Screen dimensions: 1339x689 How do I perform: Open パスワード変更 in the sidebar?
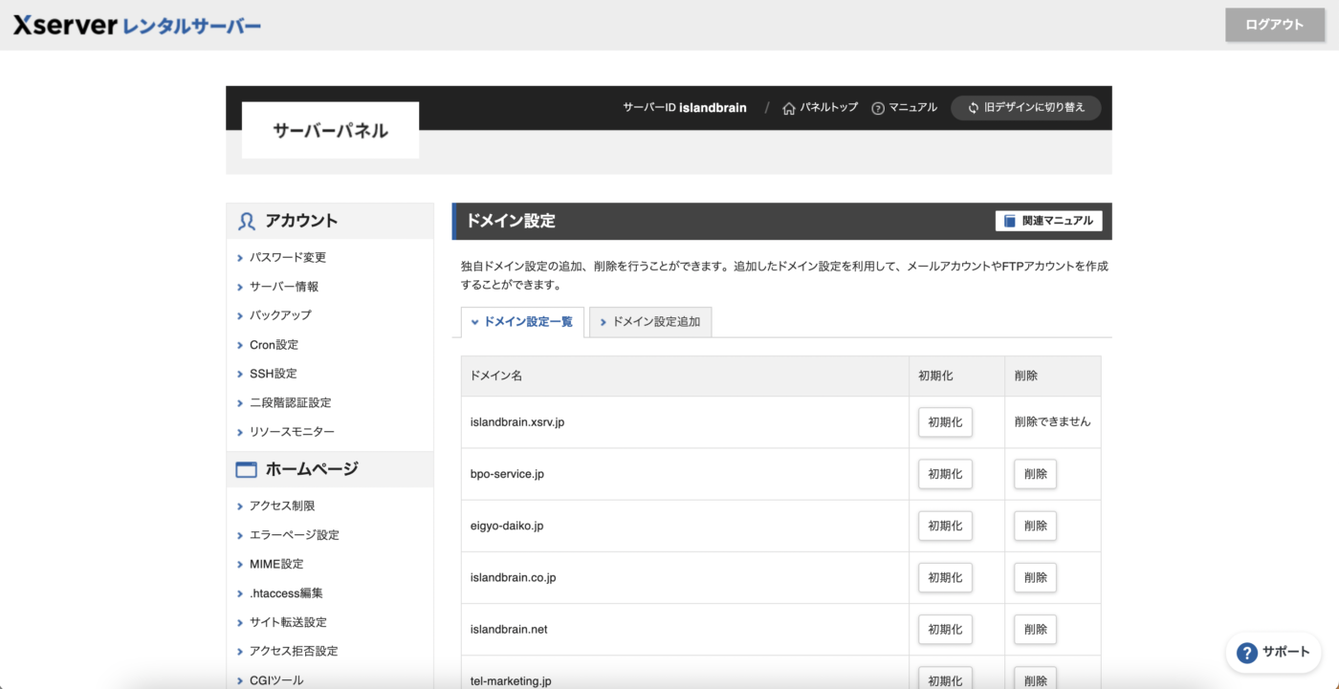point(288,257)
